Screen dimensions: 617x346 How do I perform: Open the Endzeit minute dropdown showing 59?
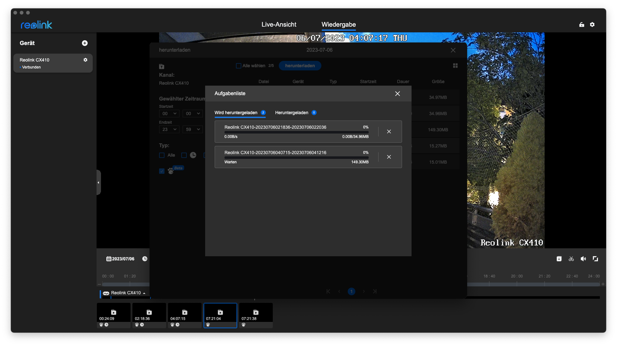(x=193, y=129)
